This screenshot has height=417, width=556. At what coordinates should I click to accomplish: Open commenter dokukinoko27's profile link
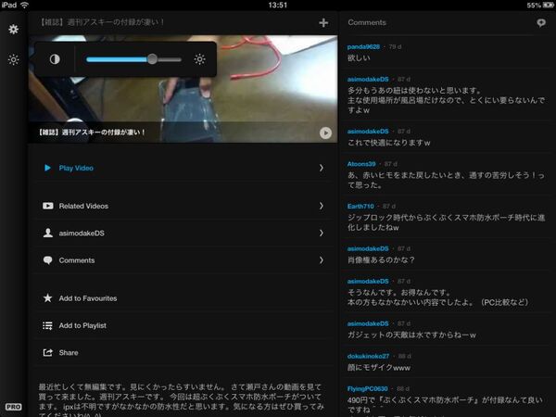click(x=368, y=356)
